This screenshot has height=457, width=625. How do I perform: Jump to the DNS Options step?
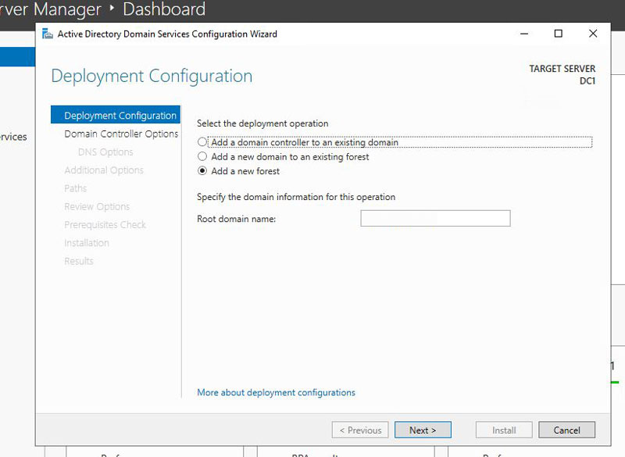tap(105, 152)
